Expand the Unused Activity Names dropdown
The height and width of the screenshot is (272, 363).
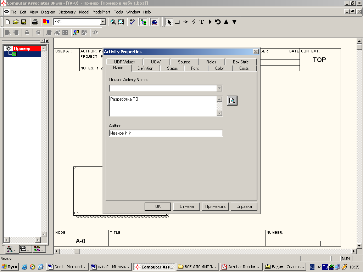(219, 89)
